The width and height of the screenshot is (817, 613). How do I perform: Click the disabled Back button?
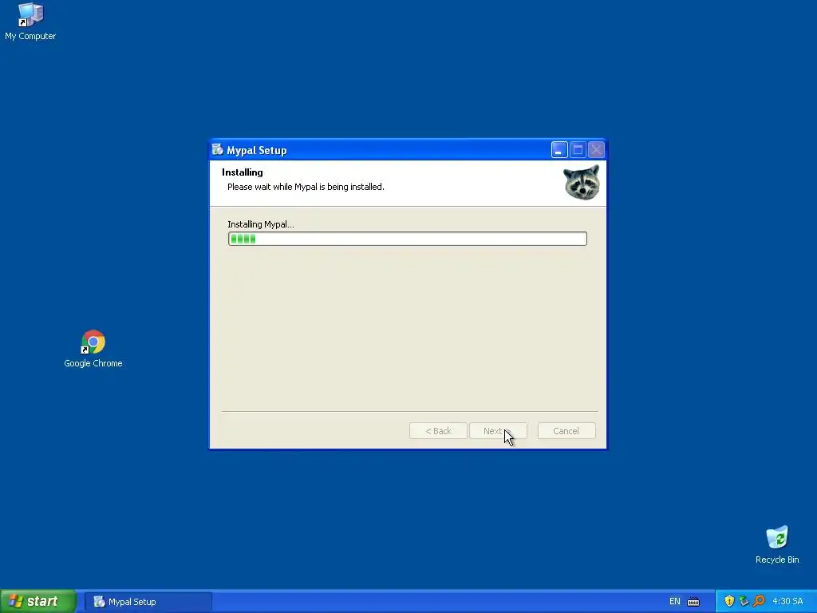pos(438,431)
